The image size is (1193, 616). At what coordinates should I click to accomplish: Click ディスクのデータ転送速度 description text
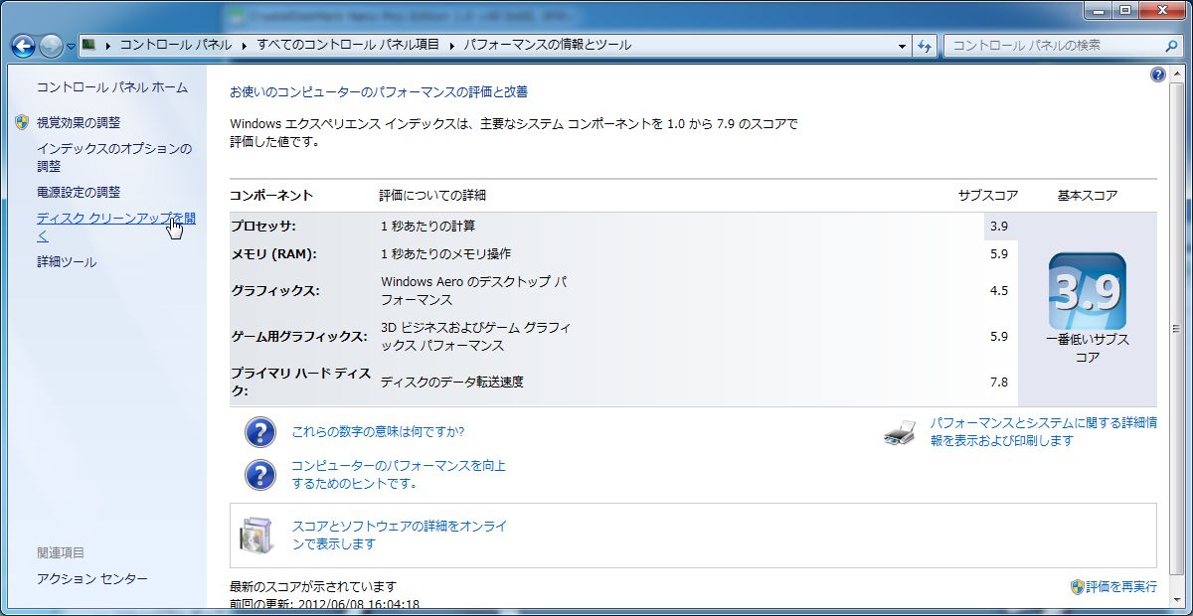coord(452,383)
